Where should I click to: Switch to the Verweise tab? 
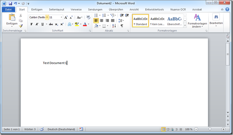point(76,10)
